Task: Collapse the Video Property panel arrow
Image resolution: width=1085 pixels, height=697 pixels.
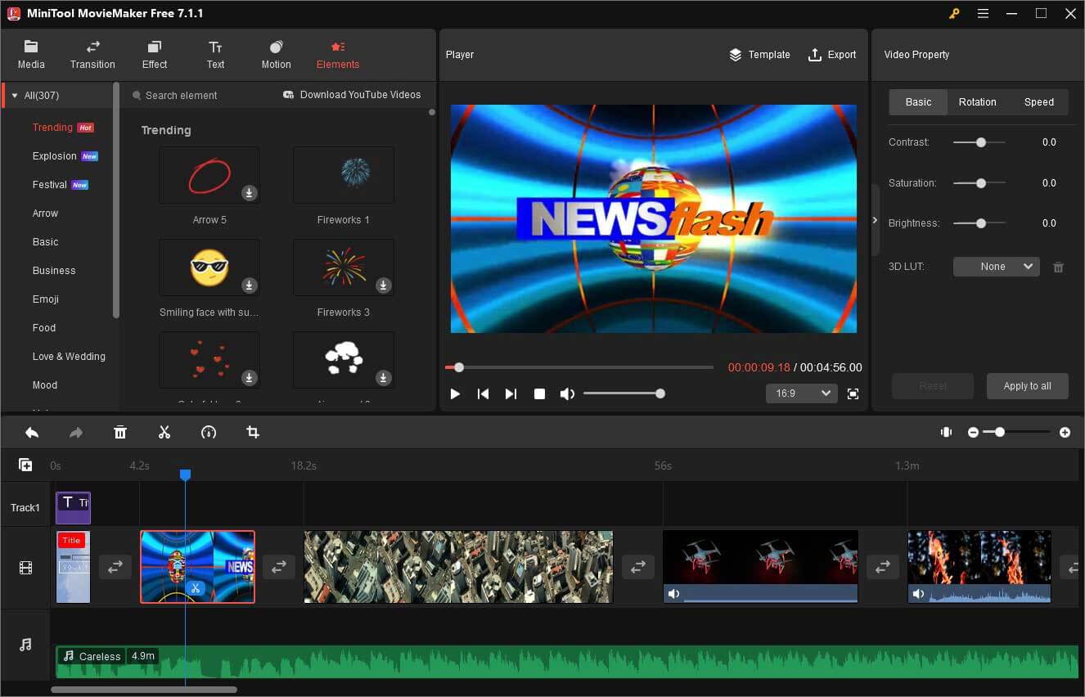Action: 875,220
